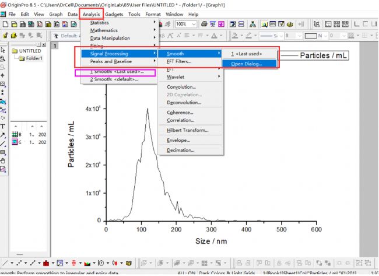
Task: Click the New Project toolbar icon
Action: (5, 24)
